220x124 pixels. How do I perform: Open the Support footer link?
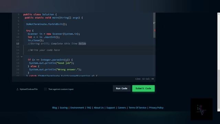[111, 108]
